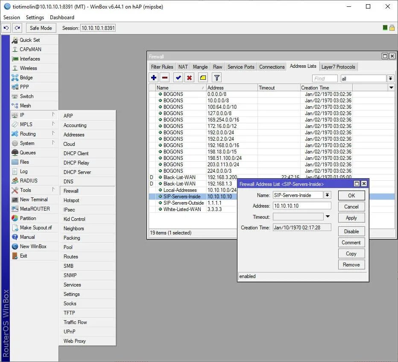The width and height of the screenshot is (398, 362).
Task: Expand the Routing submenu
Action: point(34,134)
